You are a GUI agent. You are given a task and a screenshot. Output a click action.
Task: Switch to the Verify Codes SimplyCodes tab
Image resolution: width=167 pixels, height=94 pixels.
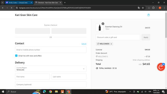(x=18, y=3)
